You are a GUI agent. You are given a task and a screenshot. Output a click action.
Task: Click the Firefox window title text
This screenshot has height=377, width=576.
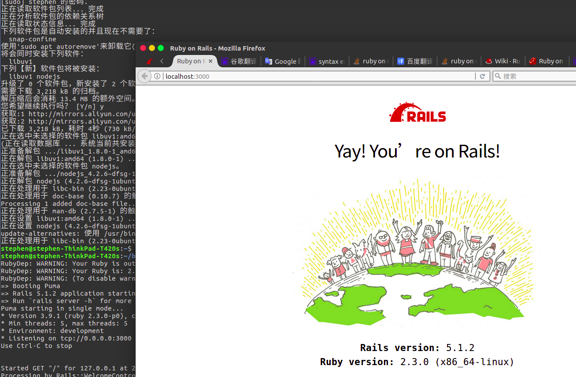point(218,48)
